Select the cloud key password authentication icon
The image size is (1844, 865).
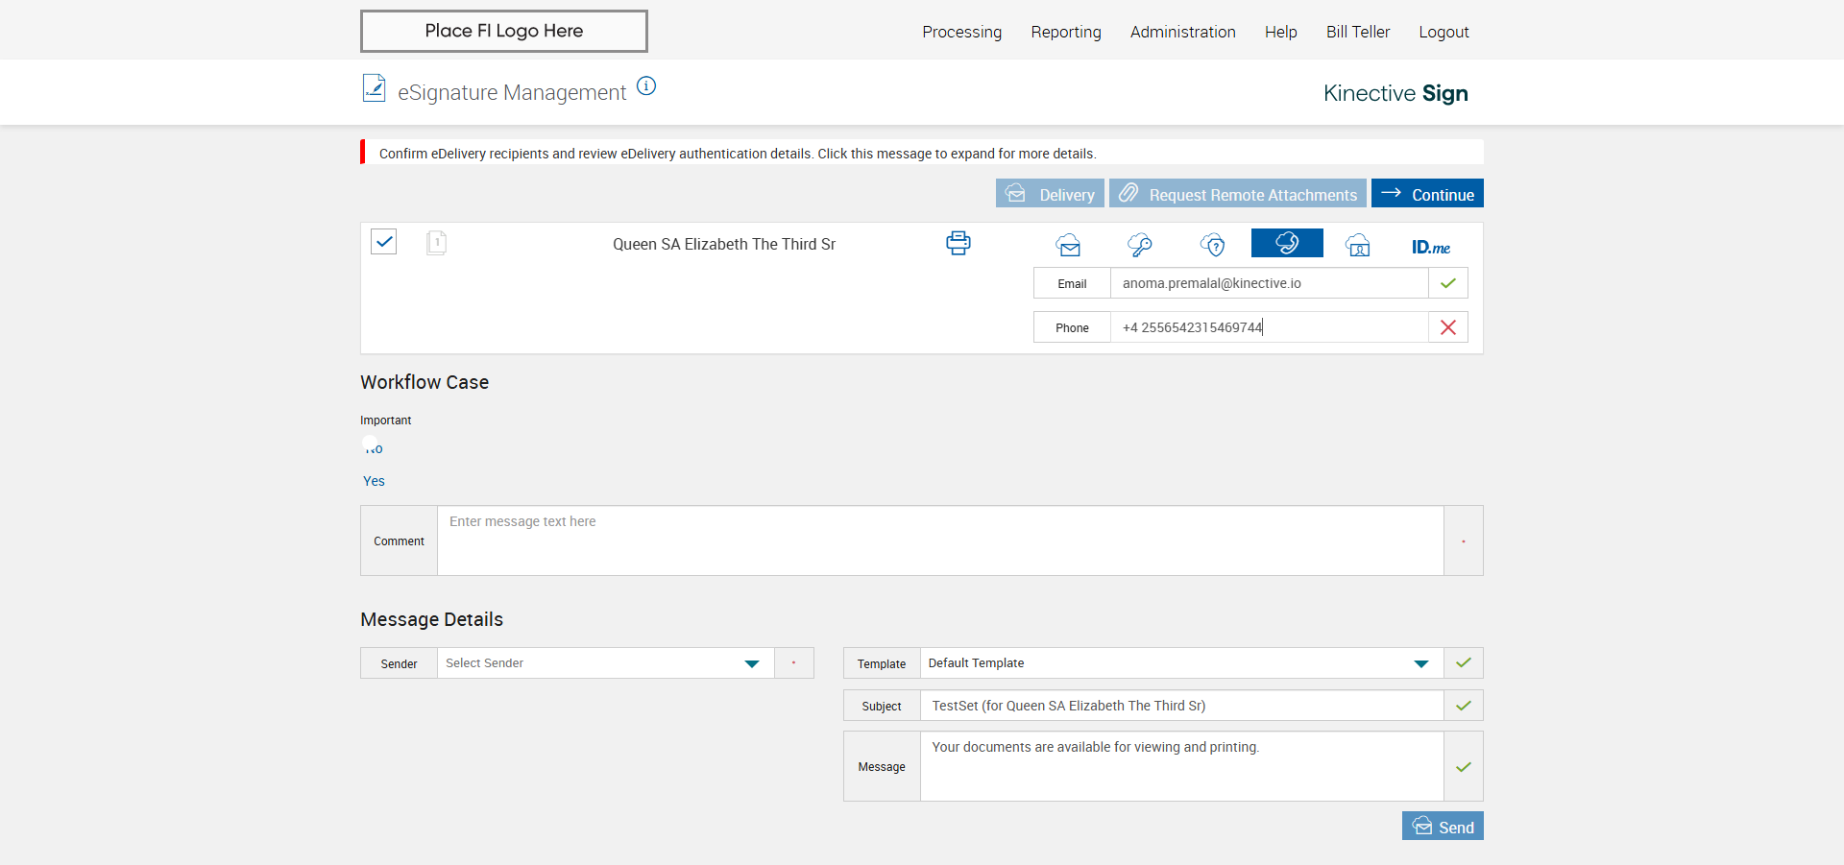(x=1140, y=246)
